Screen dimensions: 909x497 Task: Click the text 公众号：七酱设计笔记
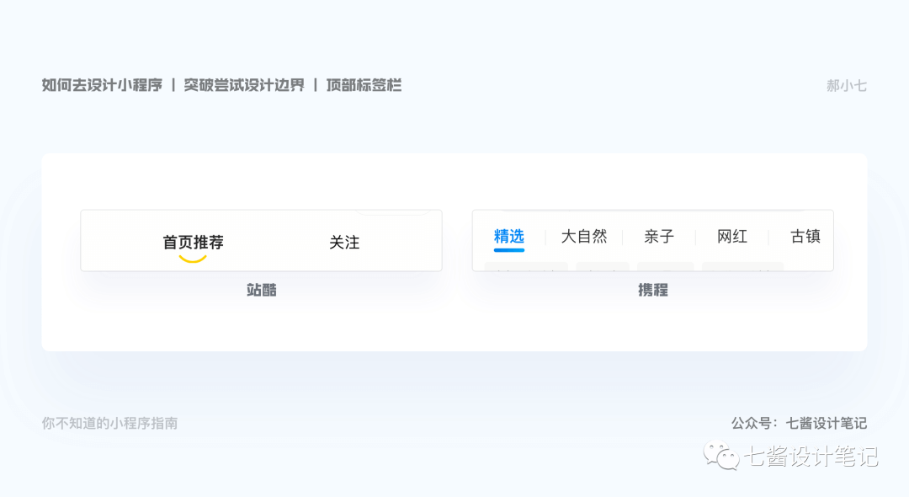799,424
